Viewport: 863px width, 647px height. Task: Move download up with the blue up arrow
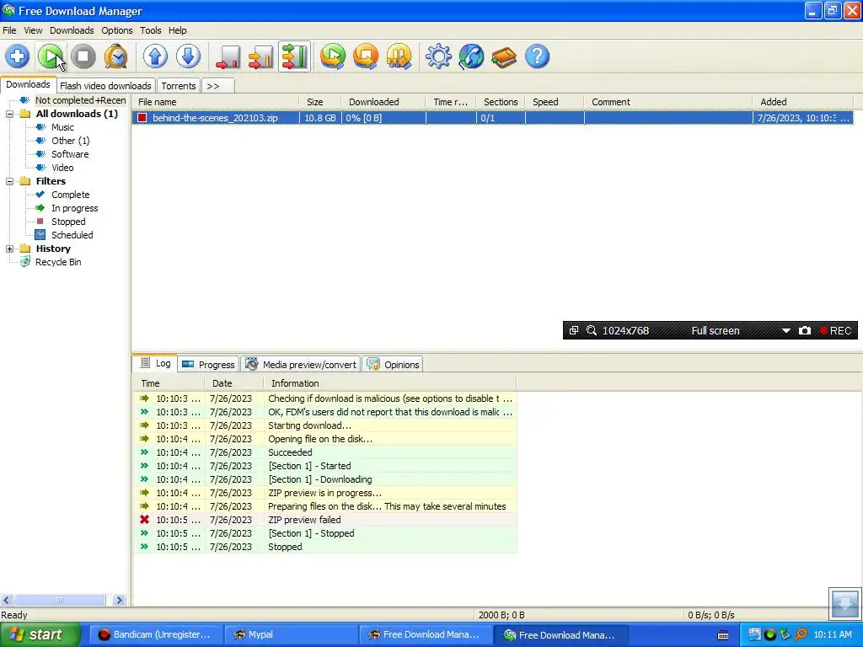click(x=155, y=56)
